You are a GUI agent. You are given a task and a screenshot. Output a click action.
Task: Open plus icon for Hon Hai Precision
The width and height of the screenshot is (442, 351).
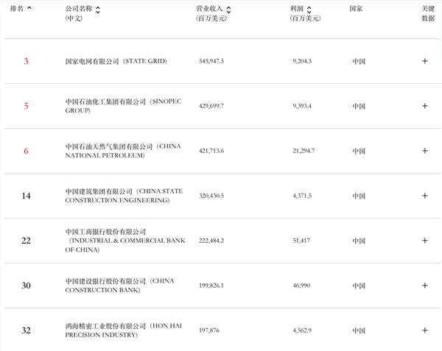425,330
